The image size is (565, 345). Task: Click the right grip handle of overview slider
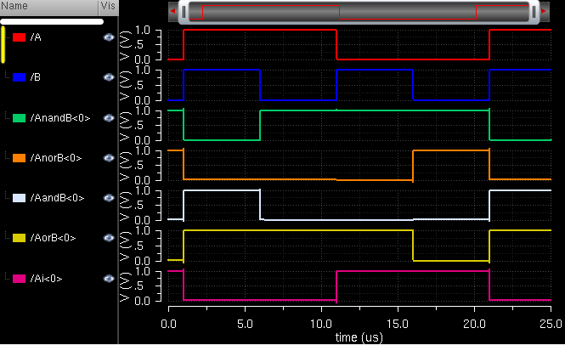[534, 12]
